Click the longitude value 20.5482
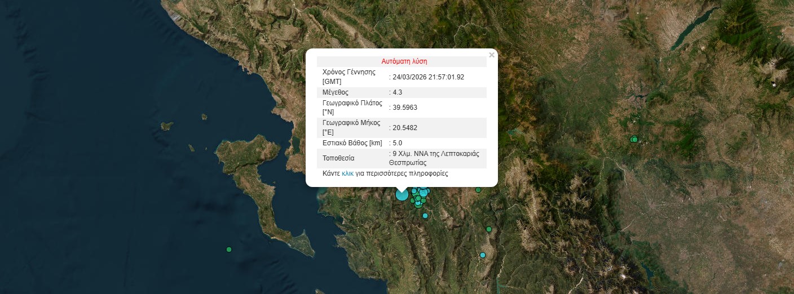The image size is (794, 294). click(404, 127)
